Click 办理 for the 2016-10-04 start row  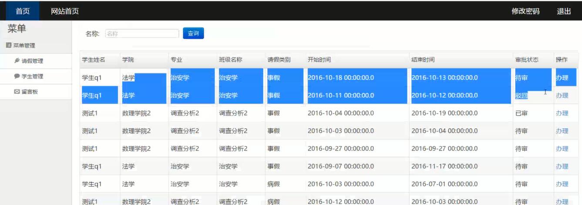(x=562, y=113)
